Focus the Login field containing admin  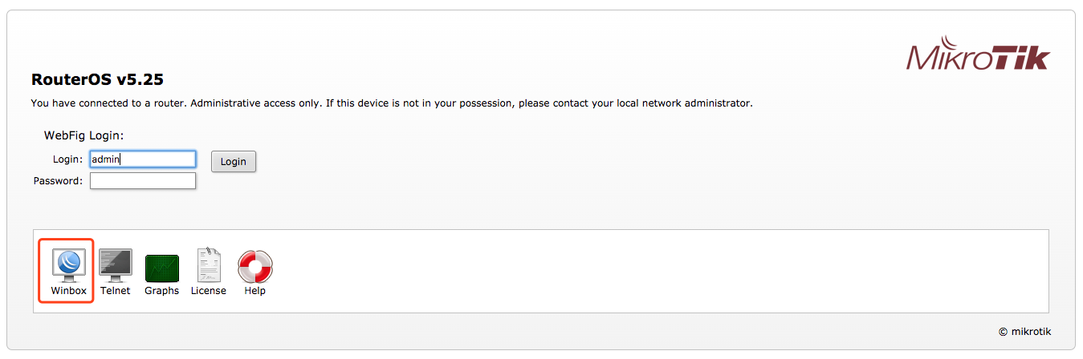[x=143, y=159]
